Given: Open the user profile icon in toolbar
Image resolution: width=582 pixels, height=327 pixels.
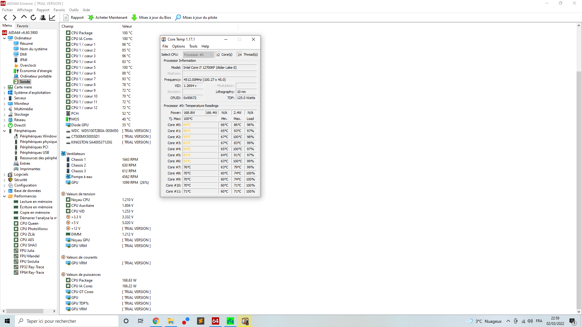Looking at the screenshot, I should pyautogui.click(x=43, y=18).
